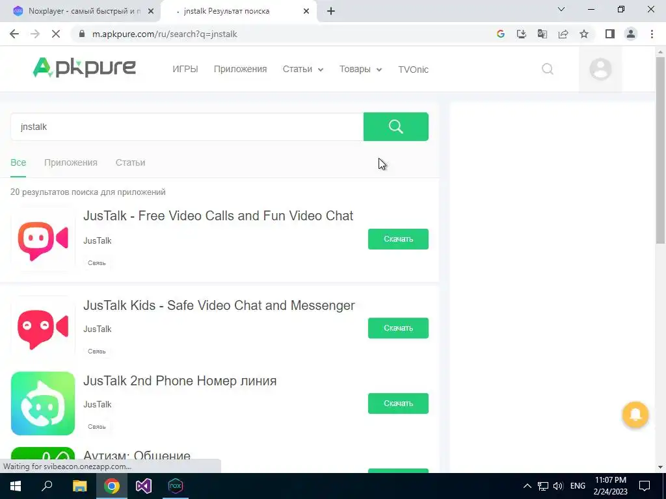Open the ИГРЫ menu item

(185, 69)
